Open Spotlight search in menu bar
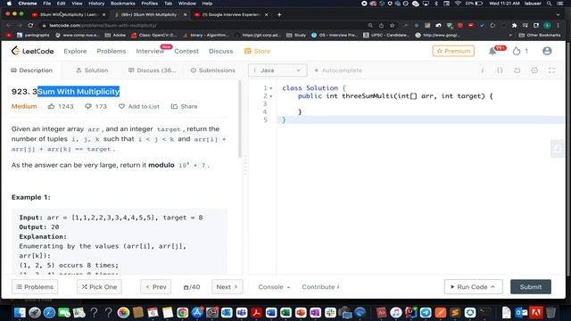The width and height of the screenshot is (571, 321). coord(549,4)
